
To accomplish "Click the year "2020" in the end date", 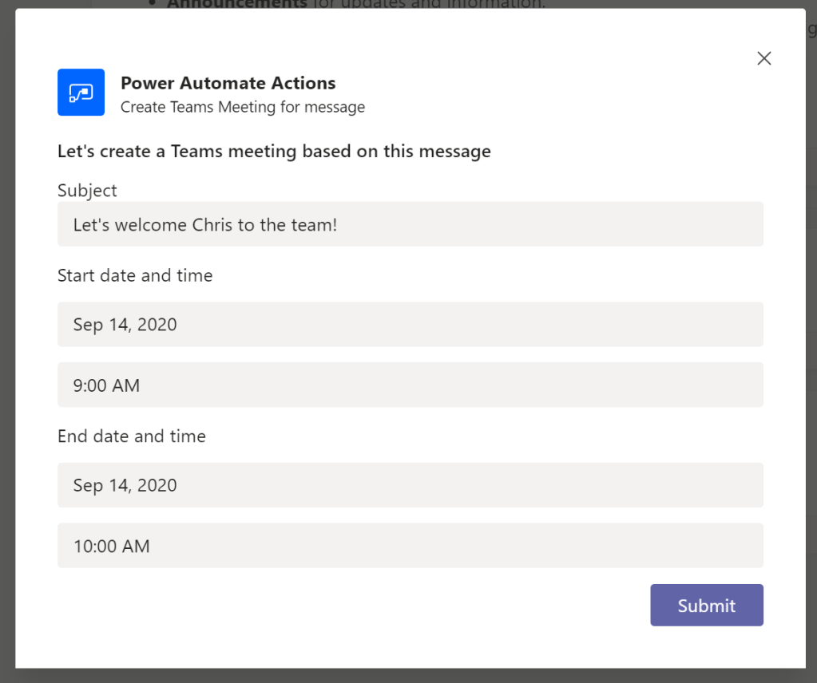I will pyautogui.click(x=157, y=486).
